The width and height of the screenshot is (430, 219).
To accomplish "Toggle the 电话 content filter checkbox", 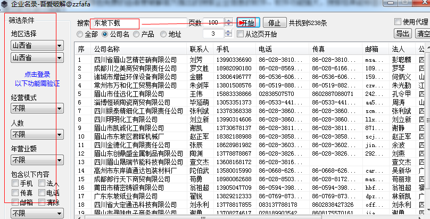I will (x=42, y=193).
